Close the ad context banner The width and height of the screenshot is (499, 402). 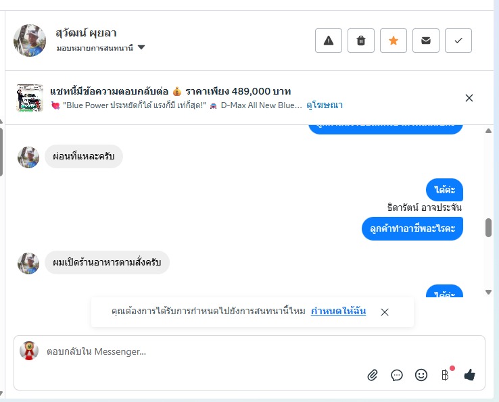[469, 98]
